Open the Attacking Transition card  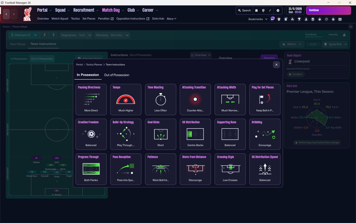coord(195,100)
